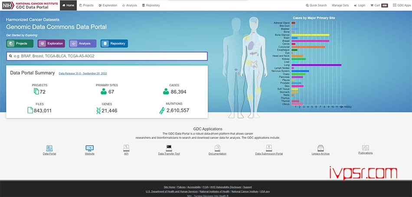
Task: Switch to the Exploration navbar tab
Action: point(108,5)
